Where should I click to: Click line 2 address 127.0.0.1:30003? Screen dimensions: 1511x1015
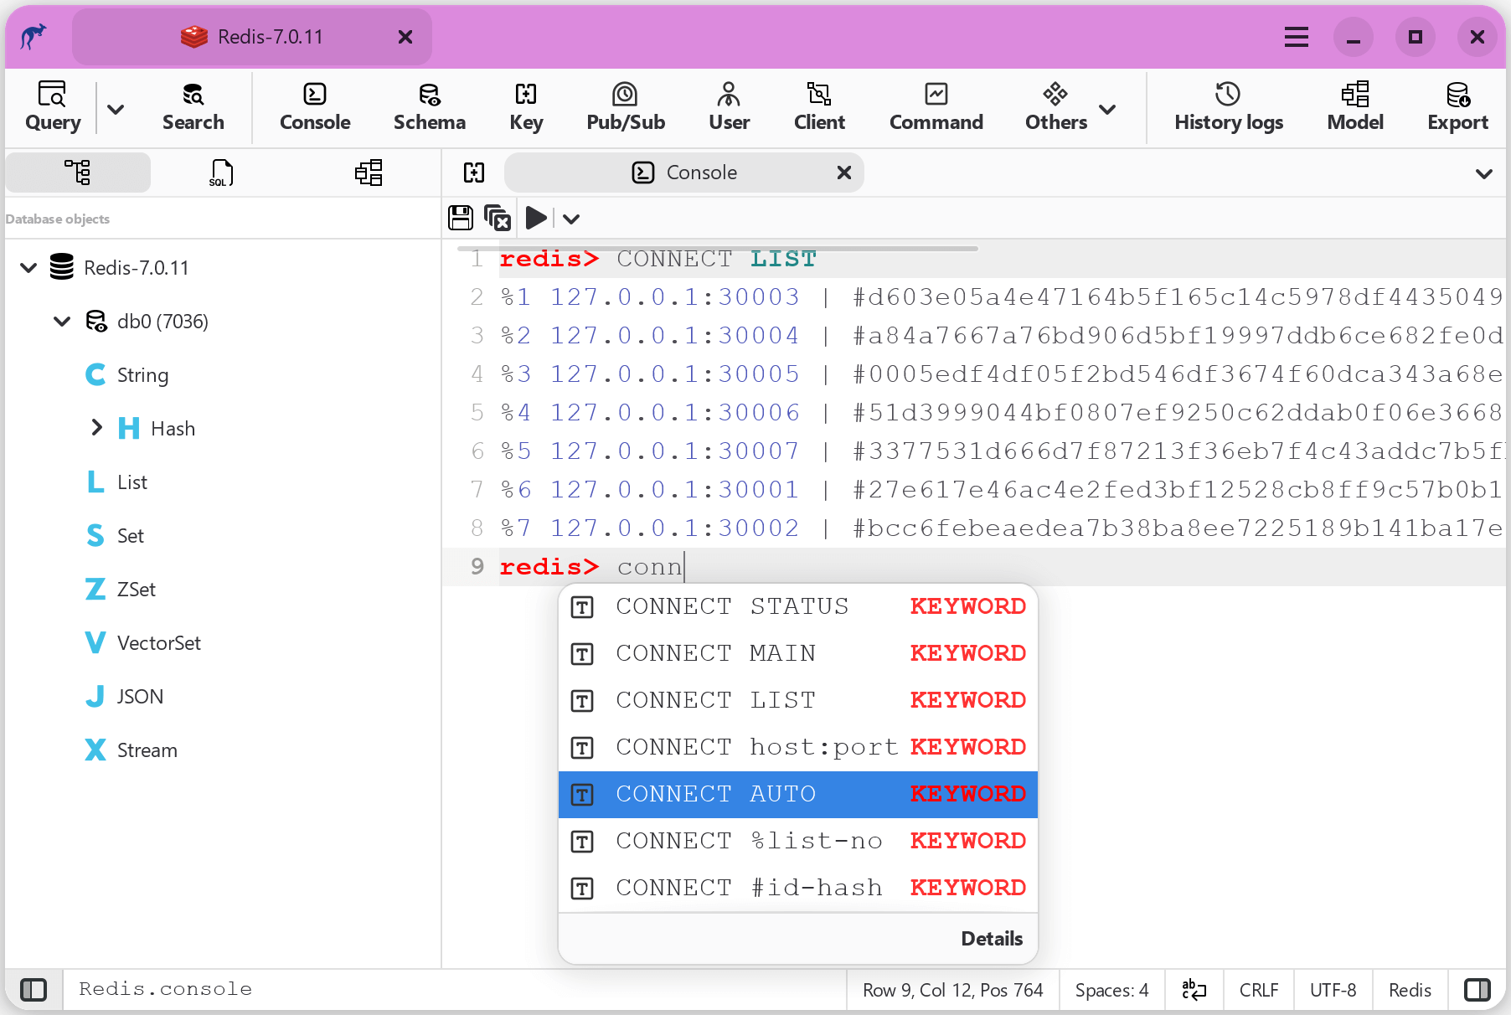(x=675, y=297)
